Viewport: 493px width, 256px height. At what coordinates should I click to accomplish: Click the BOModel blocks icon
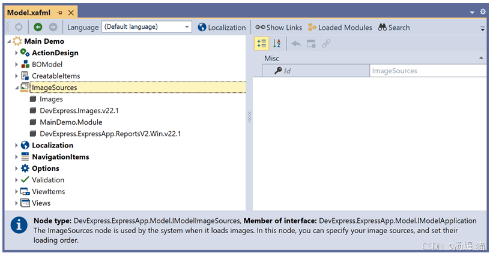click(25, 64)
